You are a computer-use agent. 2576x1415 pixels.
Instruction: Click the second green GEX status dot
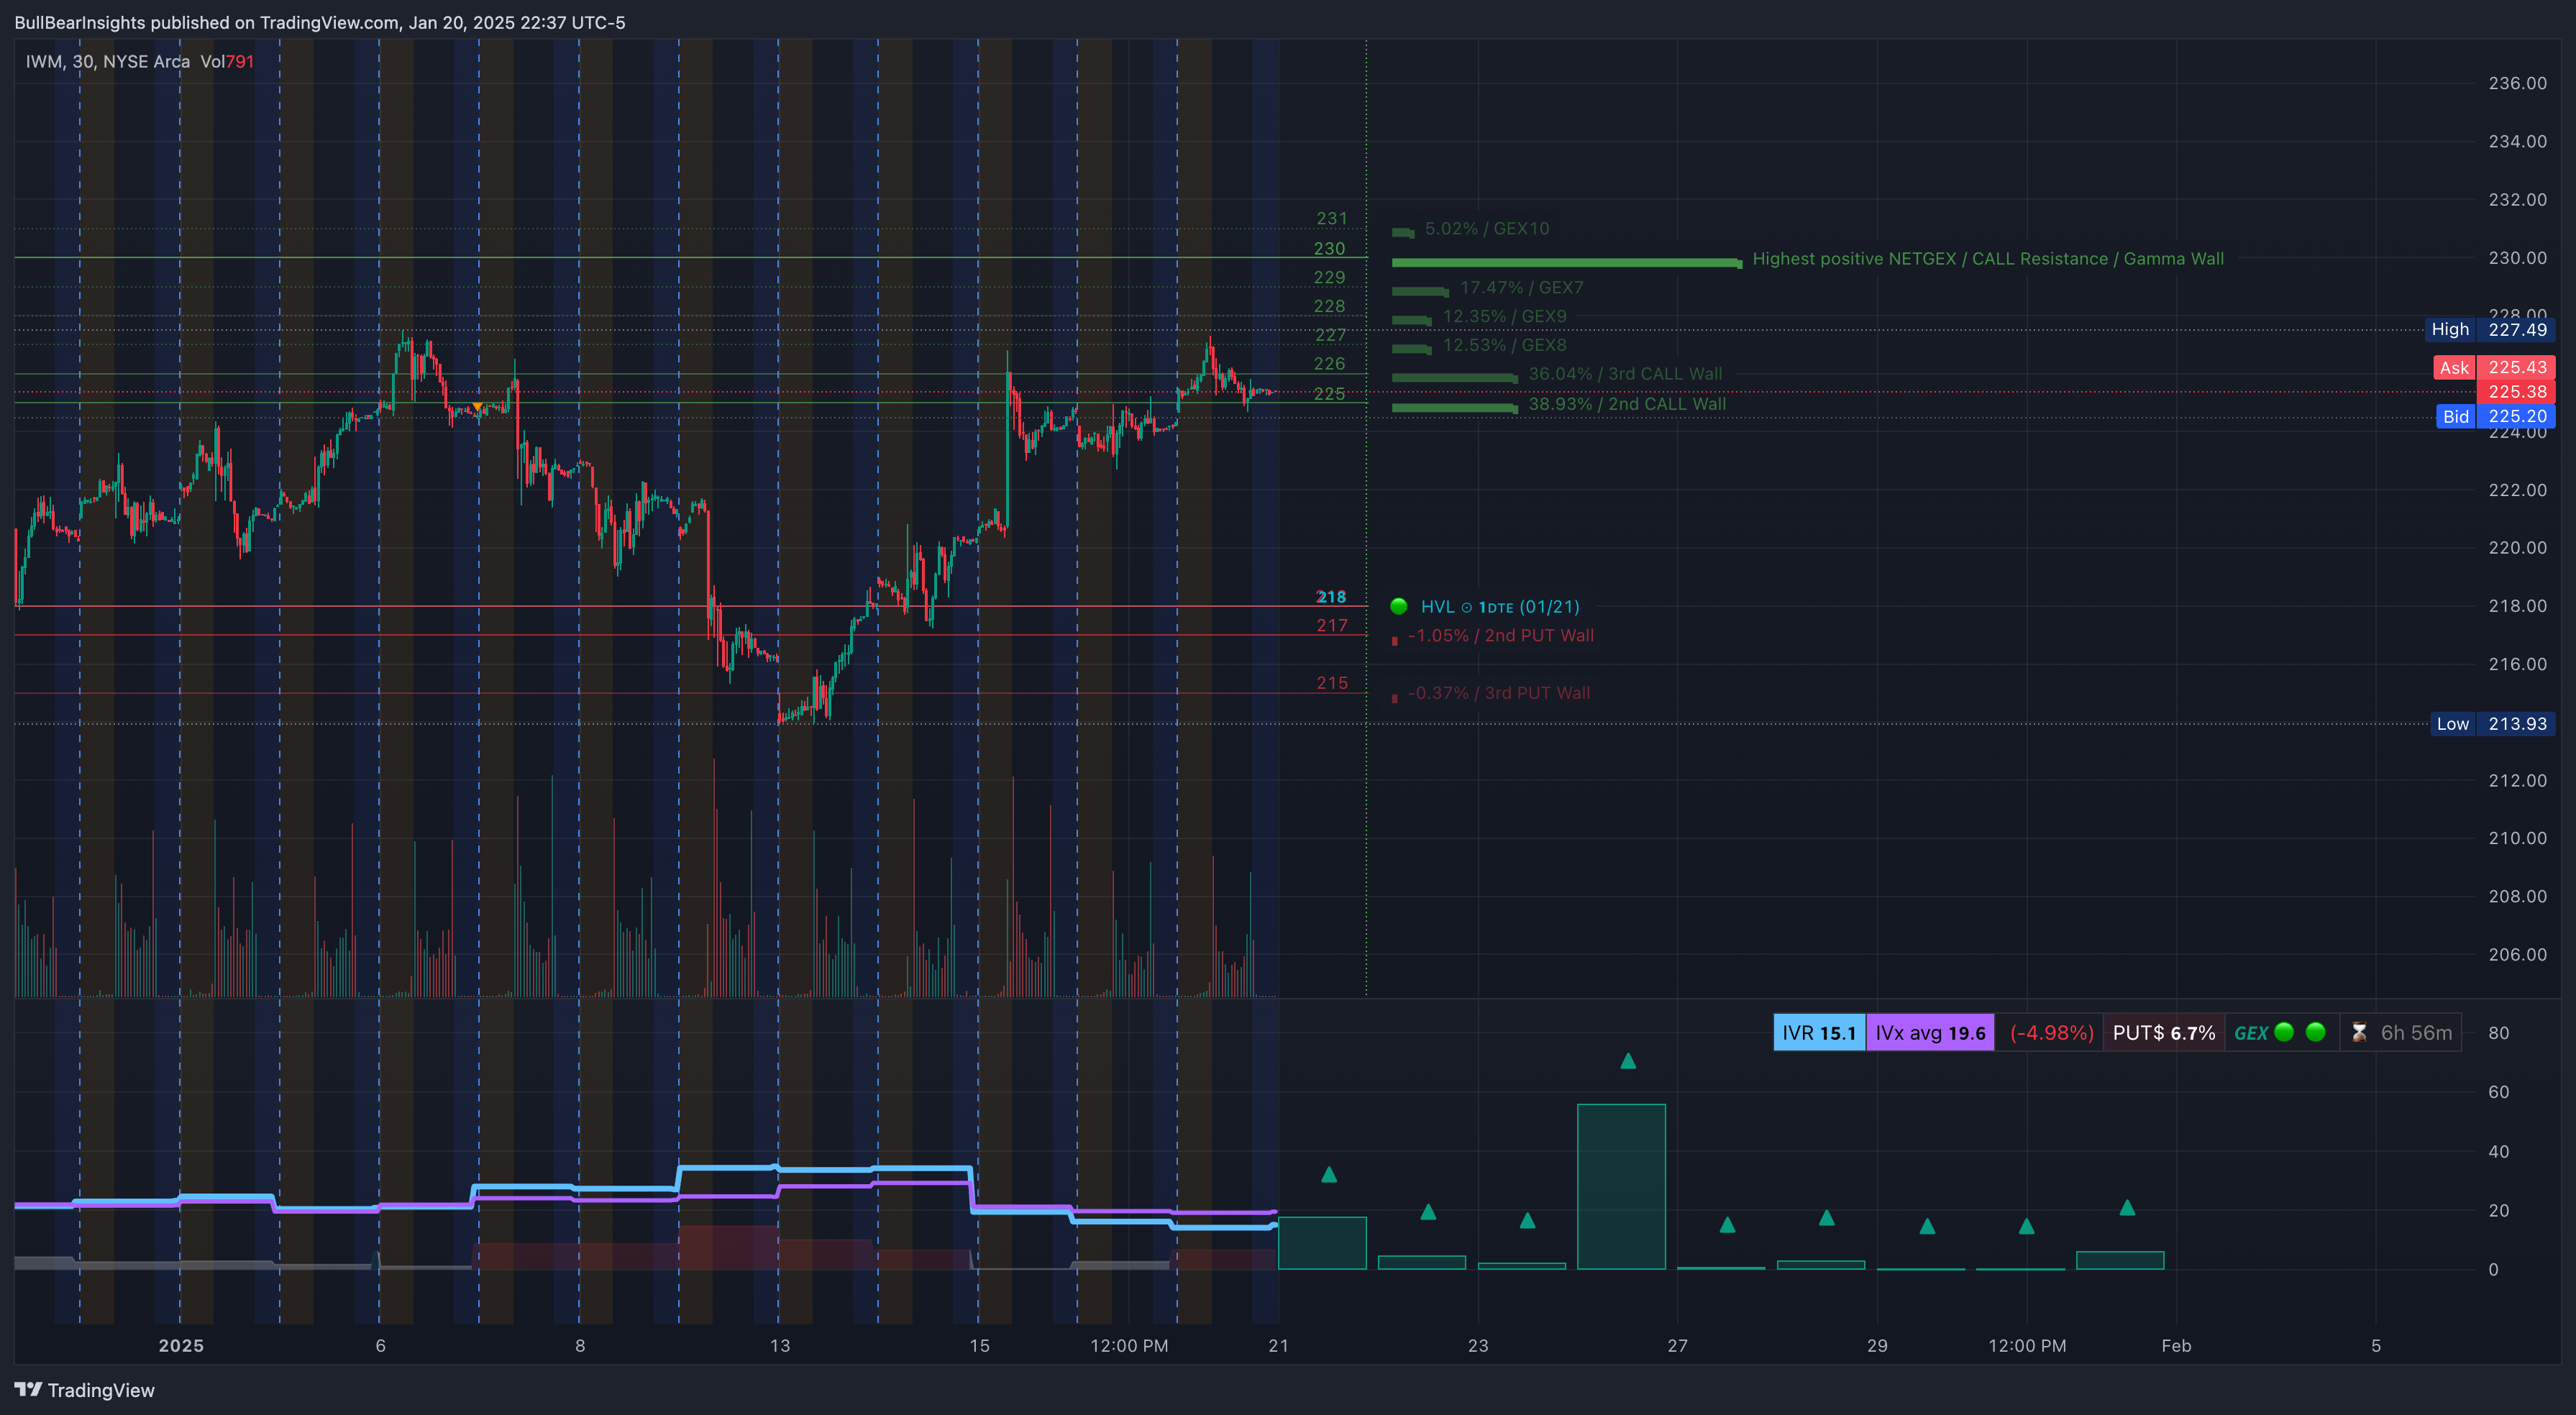[x=2316, y=1032]
